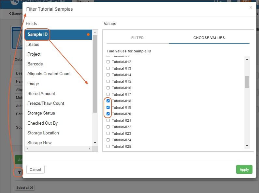Check the Tutorial-021 checkbox
This screenshot has height=193, width=259.
tap(108, 120)
